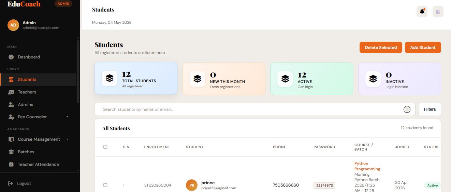Viewport: 451px width, 192px height.
Task: Click the PR avatar for prince
Action: [x=192, y=185]
